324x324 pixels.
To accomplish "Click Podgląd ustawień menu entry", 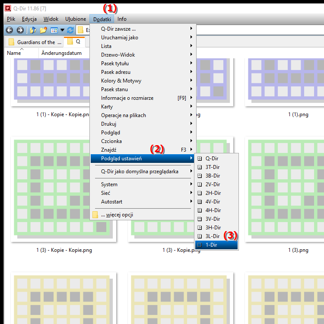I will pyautogui.click(x=143, y=159).
